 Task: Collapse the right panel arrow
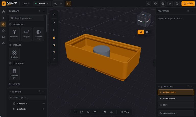click(154, 63)
